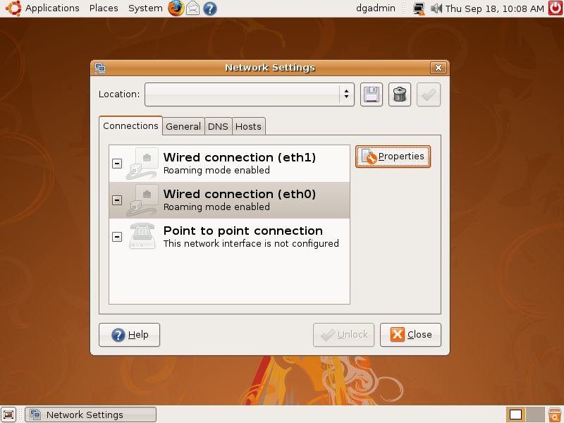Select the 'Wired connection (eth0)' row text
Viewport: 564px width, 423px height.
(x=239, y=195)
